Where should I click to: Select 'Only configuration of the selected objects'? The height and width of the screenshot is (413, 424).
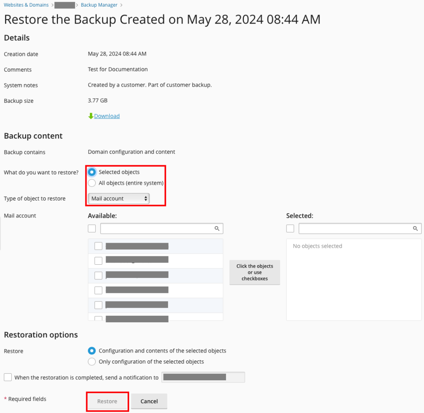(x=92, y=362)
